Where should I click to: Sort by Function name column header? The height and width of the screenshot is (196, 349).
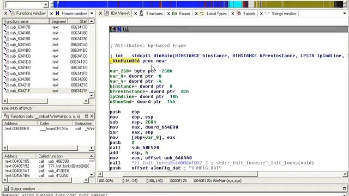click(26, 21)
